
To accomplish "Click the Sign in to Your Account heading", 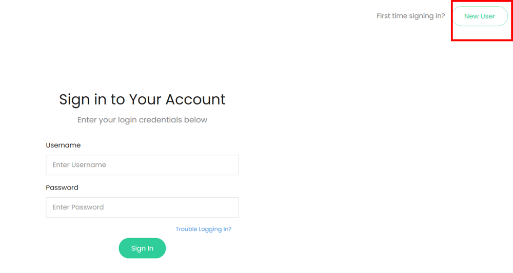I will coord(142,99).
